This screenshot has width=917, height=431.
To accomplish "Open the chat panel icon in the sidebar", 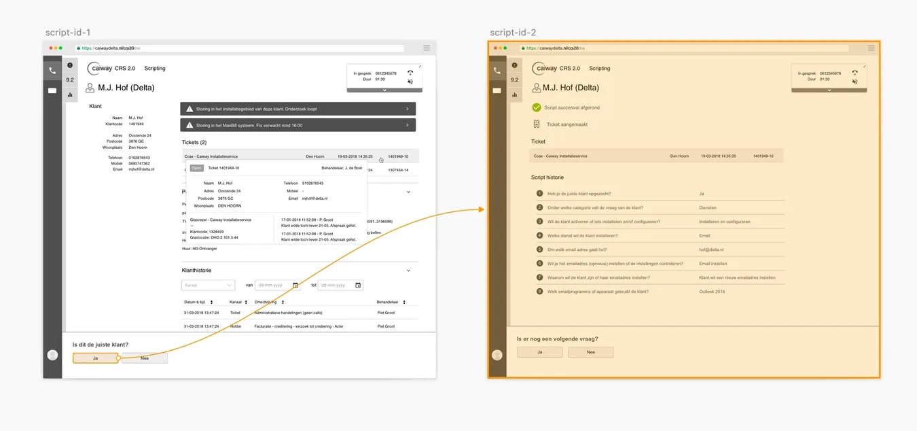I will 52,90.
